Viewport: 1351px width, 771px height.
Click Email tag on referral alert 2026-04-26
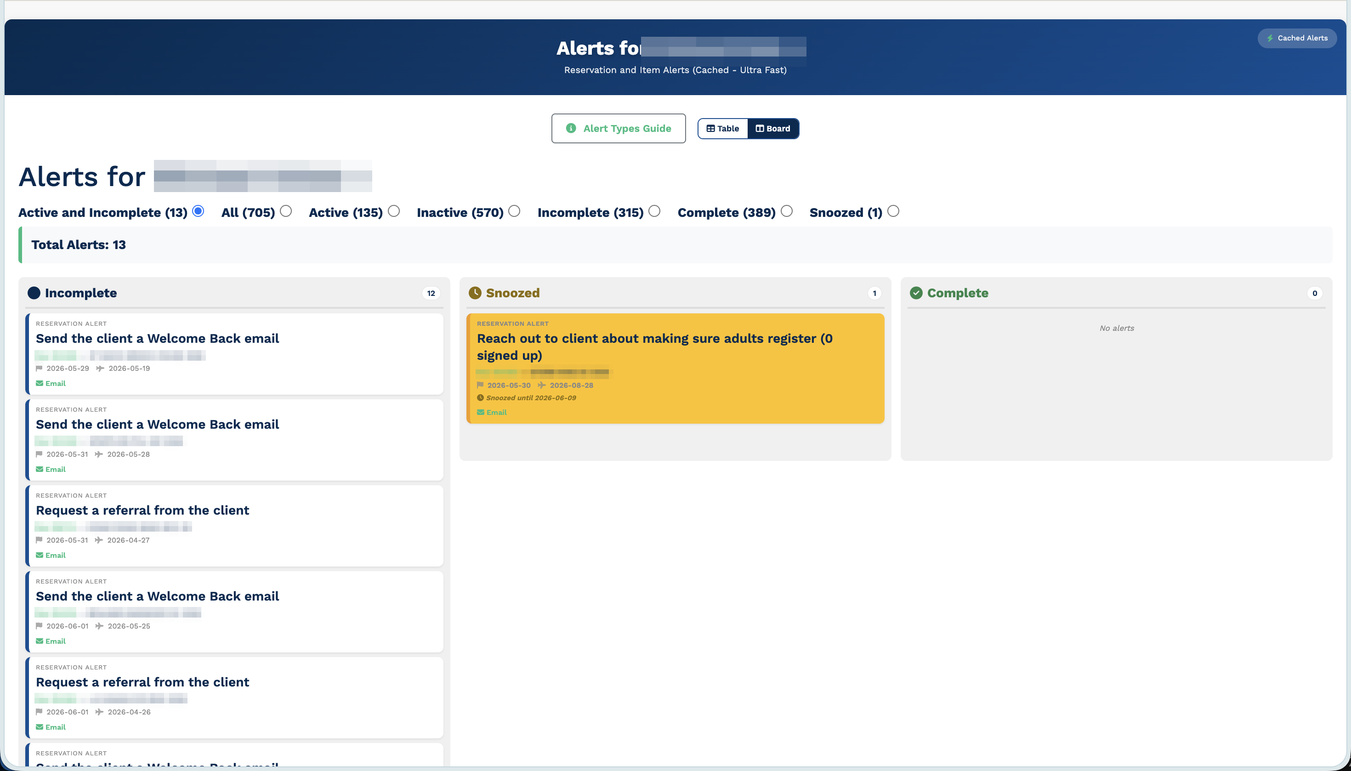[51, 727]
